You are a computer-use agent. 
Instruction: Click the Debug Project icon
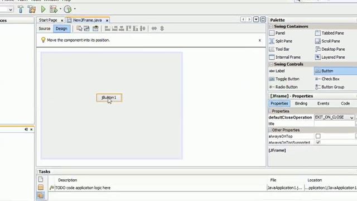[54, 9]
